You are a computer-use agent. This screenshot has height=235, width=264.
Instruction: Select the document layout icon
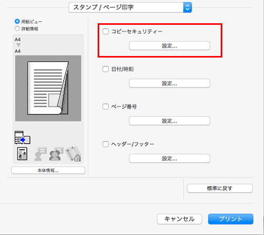click(22, 154)
